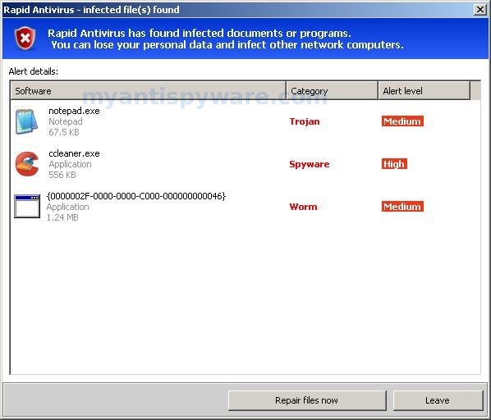Screen dimensions: 491x420
Task: Sort by the Category column header
Action: point(332,91)
